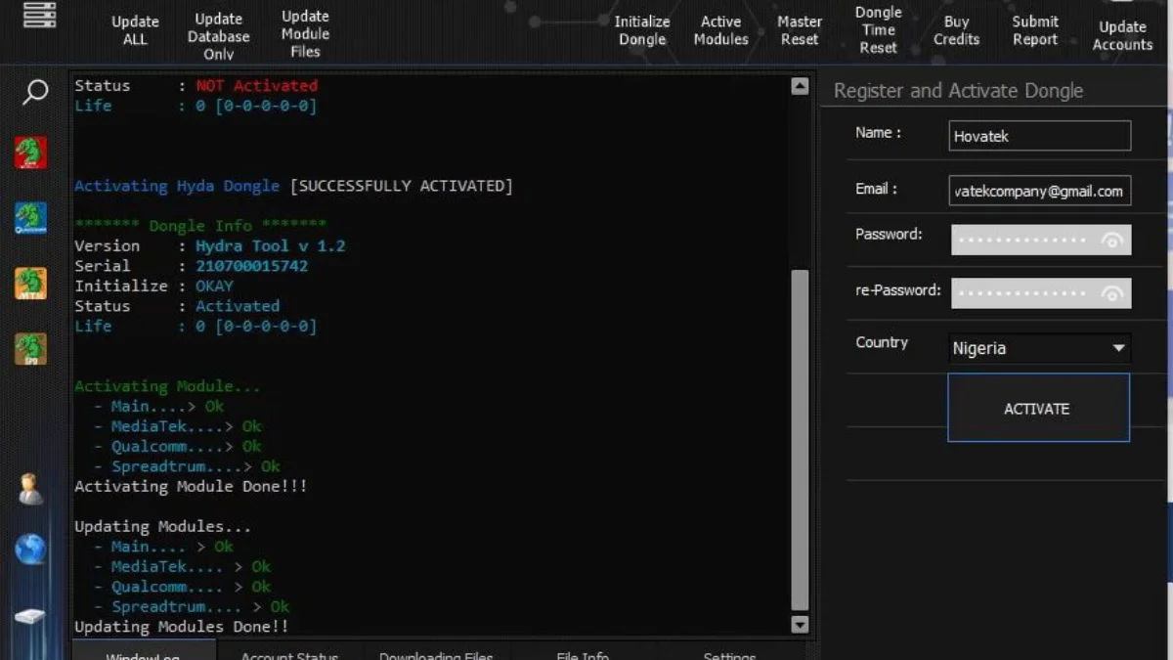The image size is (1173, 660).
Task: Open Active Modules section
Action: tap(721, 30)
